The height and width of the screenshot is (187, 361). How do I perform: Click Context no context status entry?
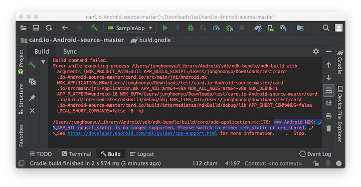(273, 163)
